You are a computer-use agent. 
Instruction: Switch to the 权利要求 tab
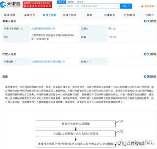click(130, 15)
